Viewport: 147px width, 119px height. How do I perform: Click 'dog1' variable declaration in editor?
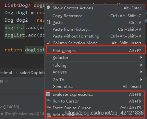pyautogui.click(x=22, y=13)
